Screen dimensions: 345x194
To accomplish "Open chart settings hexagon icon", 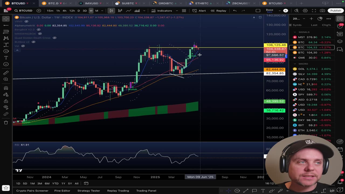I will (305, 11).
